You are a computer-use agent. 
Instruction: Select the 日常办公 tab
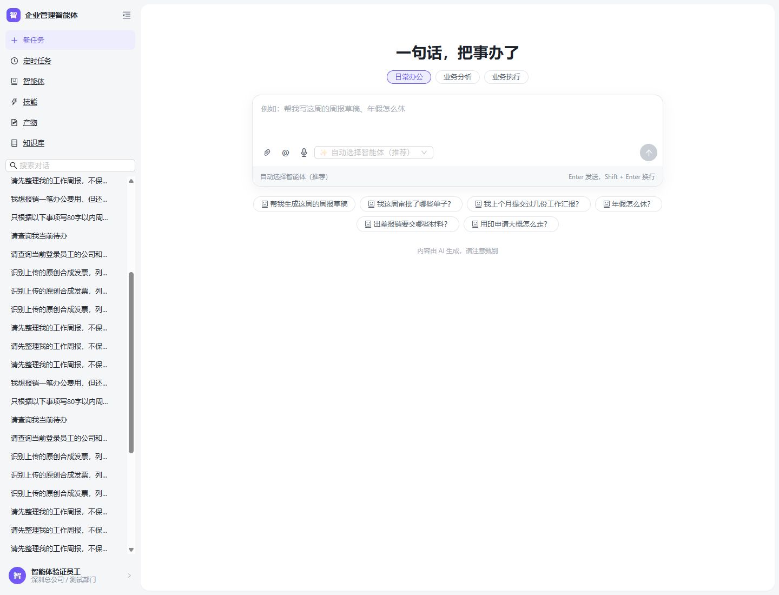409,77
